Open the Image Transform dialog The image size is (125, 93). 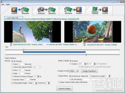pyautogui.click(x=89, y=71)
